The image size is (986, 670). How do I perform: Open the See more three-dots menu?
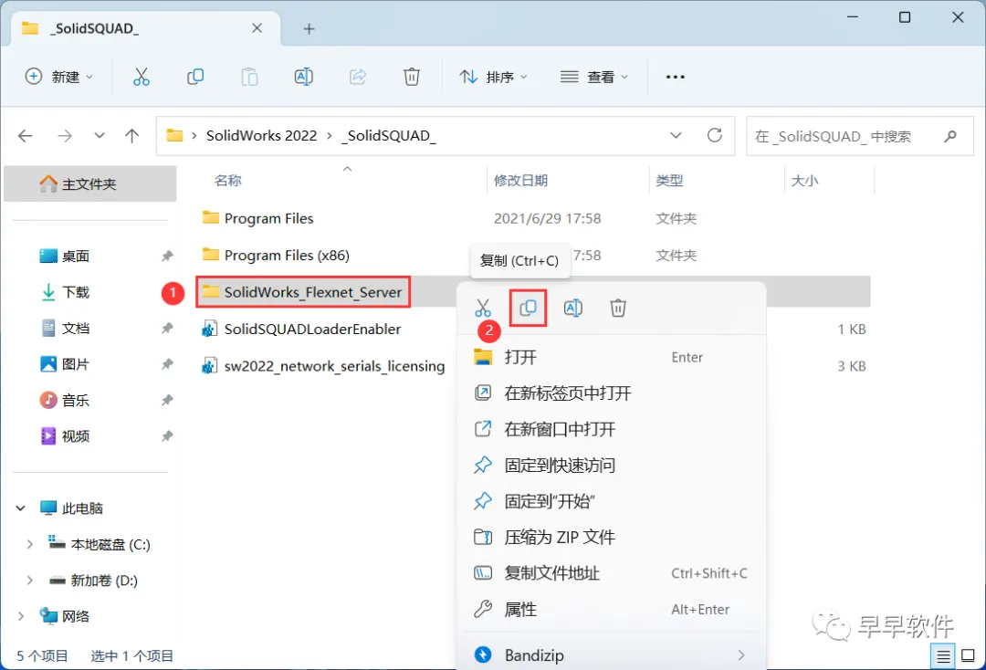[676, 77]
